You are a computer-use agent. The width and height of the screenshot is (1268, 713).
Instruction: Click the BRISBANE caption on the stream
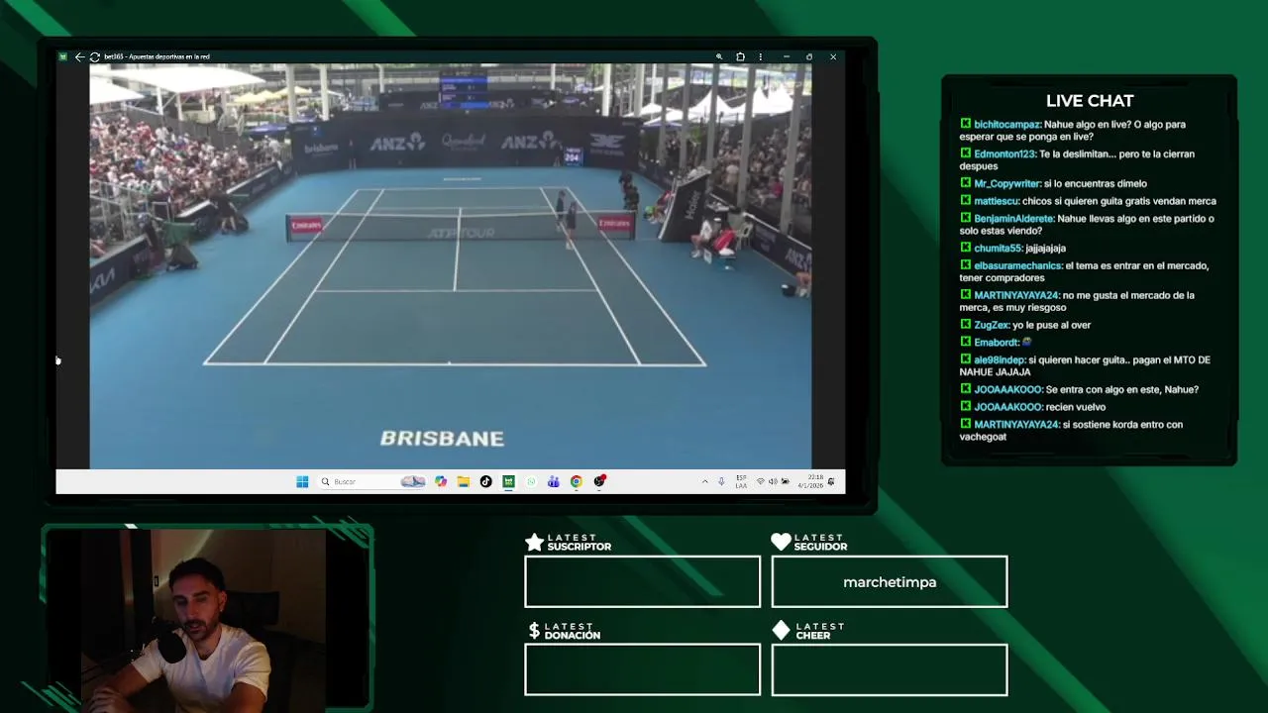442,439
